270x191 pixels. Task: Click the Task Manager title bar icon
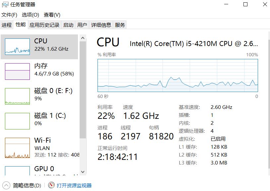tap(5, 5)
